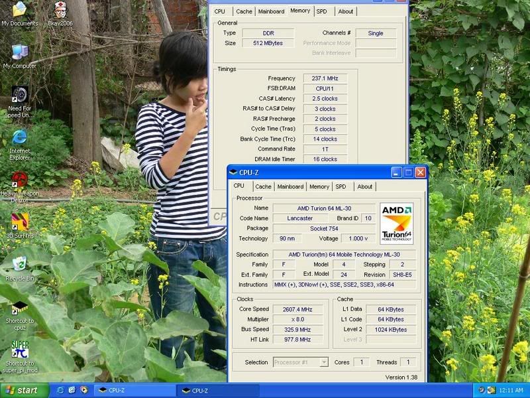530x398 pixels.
Task: Select the Bus Speed value 325.9 MHz
Action: (297, 330)
